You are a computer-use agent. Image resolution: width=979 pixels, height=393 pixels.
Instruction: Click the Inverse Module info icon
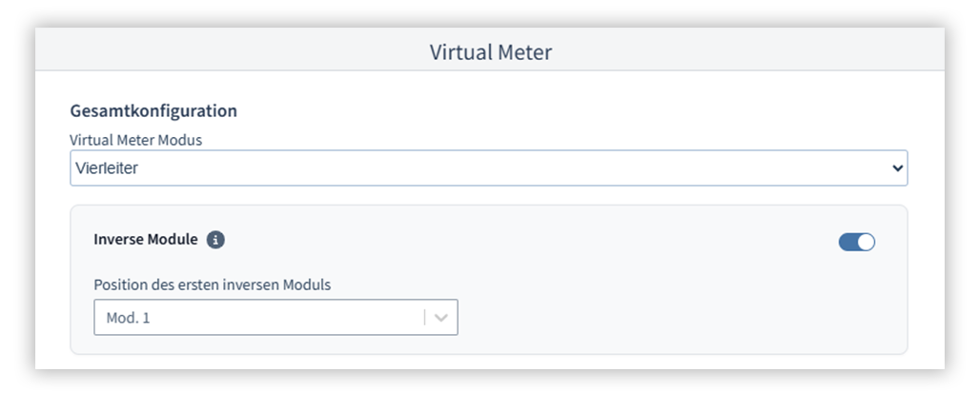tap(215, 241)
